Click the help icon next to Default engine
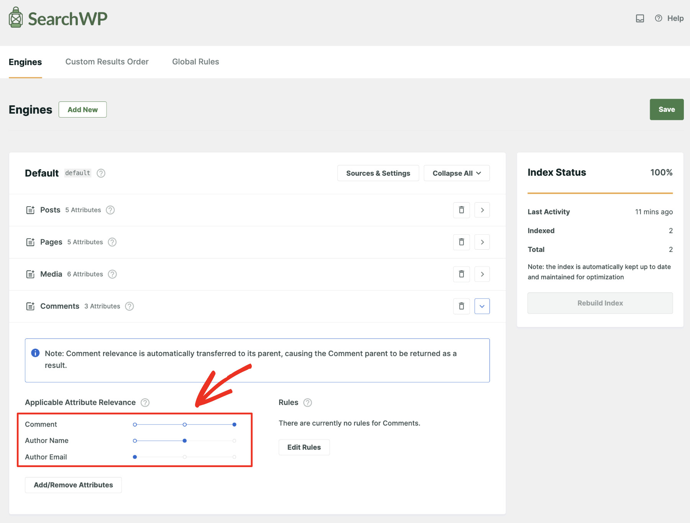The height and width of the screenshot is (523, 690). pyautogui.click(x=100, y=173)
